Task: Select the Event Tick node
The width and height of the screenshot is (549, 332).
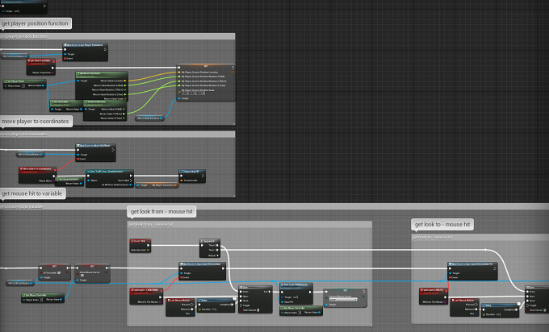Action: tap(140, 246)
